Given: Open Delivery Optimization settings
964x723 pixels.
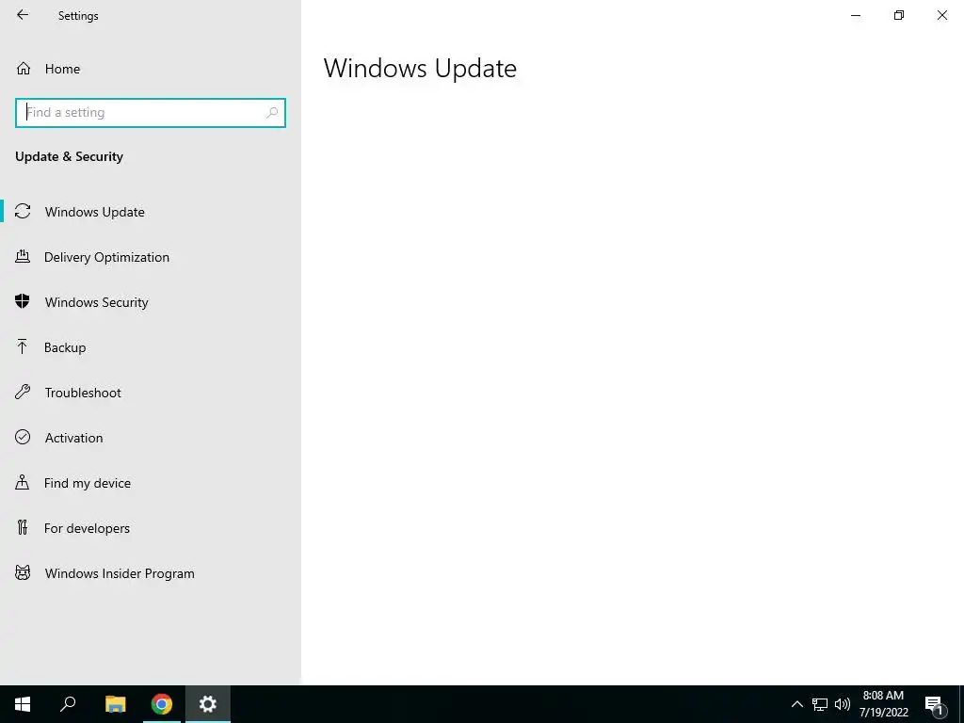Looking at the screenshot, I should (151, 257).
